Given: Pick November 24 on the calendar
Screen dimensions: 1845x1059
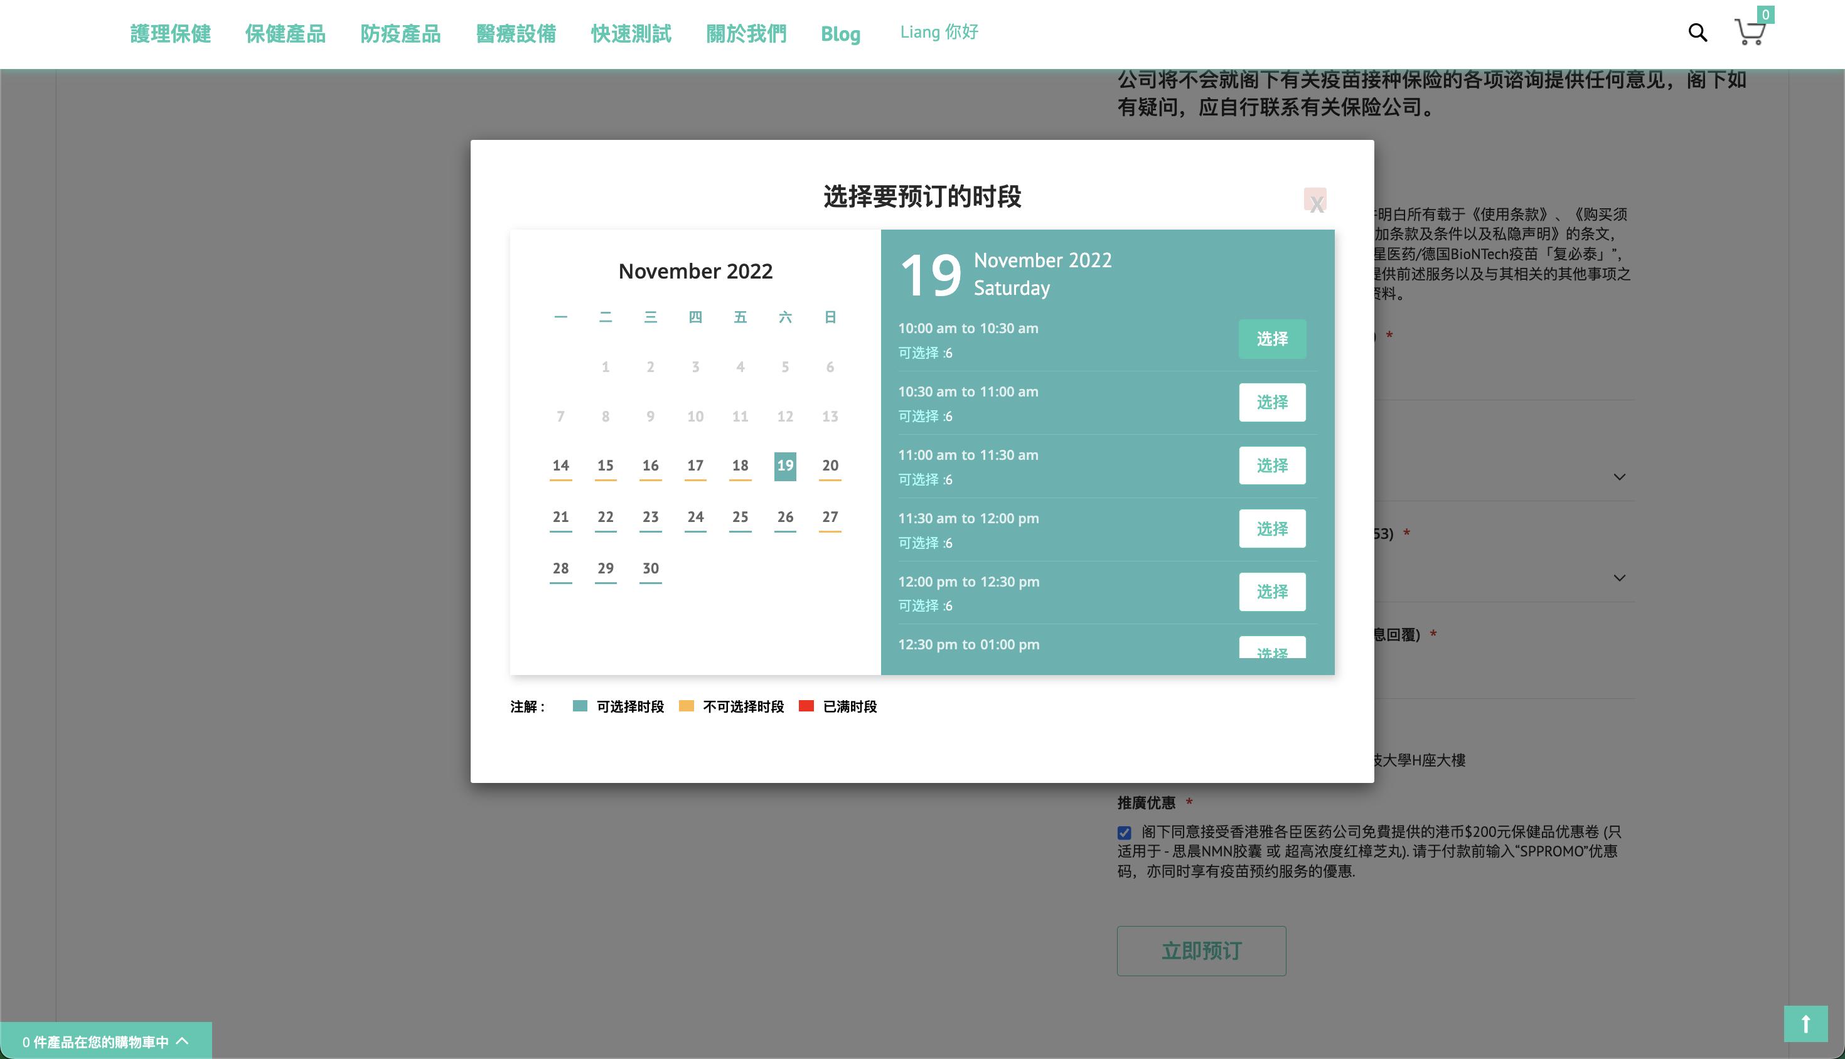Looking at the screenshot, I should point(695,517).
